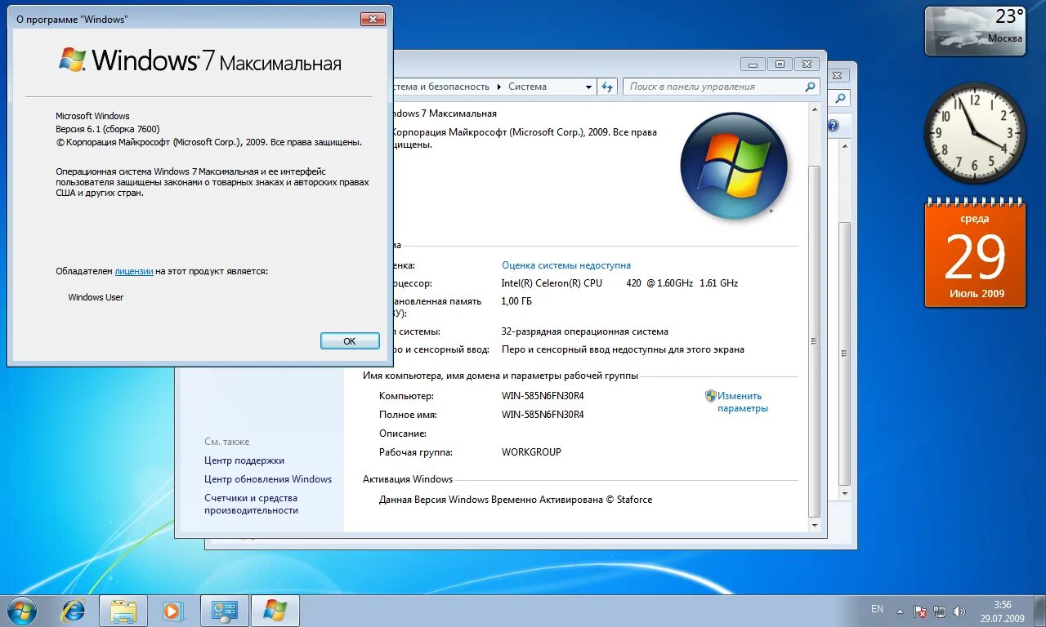Open the Action Center flag in the tray
This screenshot has height=627, width=1046.
point(920,611)
